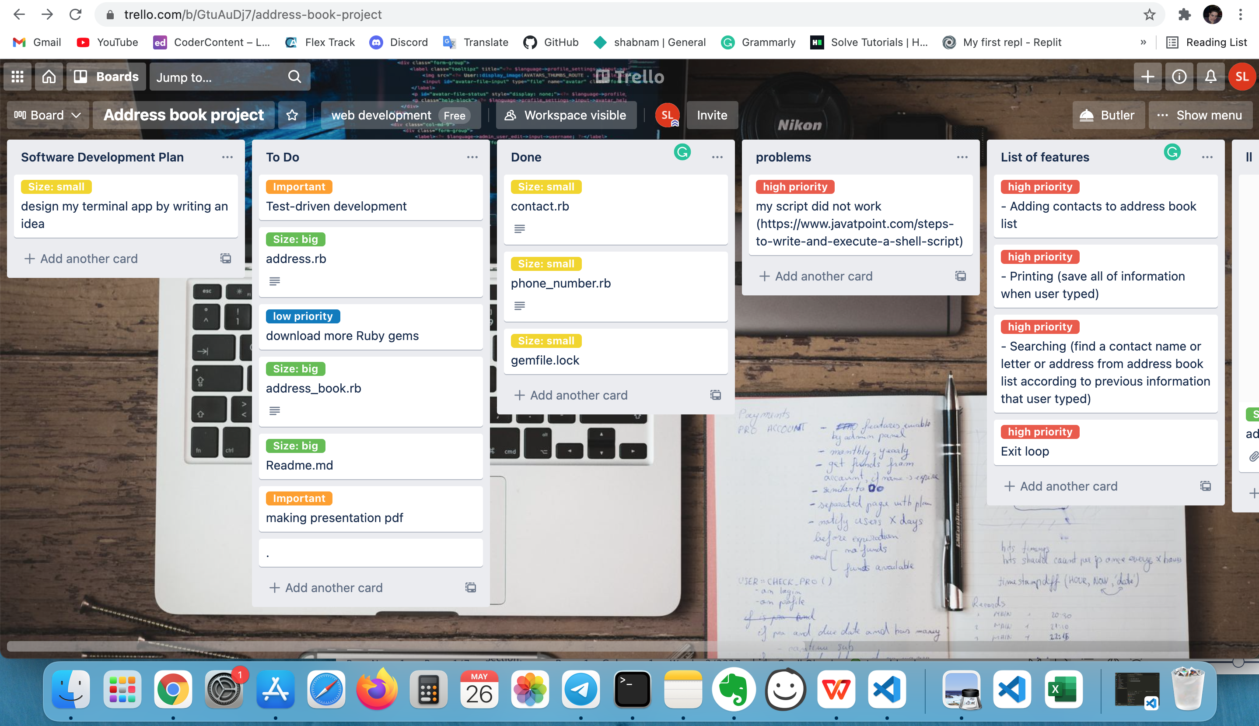Toggle Workspace visible visibility setting
The height and width of the screenshot is (726, 1259).
(567, 114)
